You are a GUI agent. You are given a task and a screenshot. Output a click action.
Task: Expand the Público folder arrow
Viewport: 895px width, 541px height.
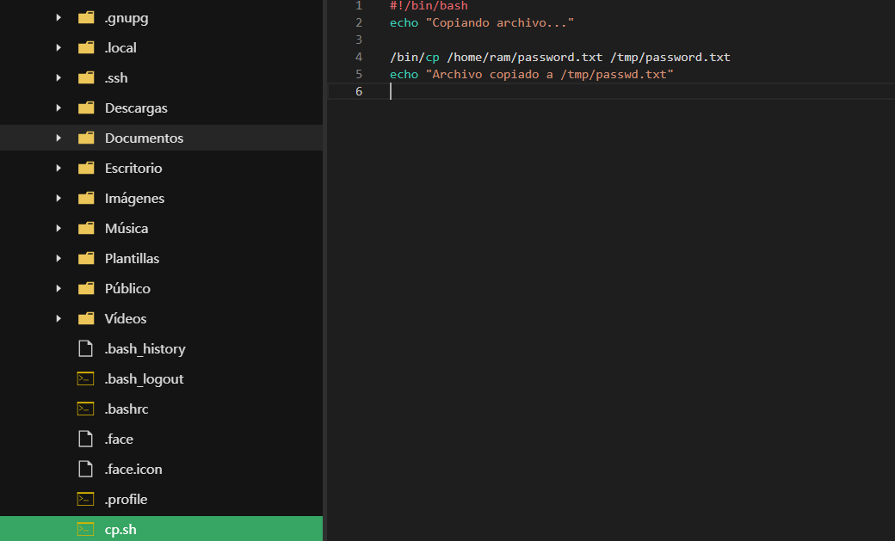59,289
